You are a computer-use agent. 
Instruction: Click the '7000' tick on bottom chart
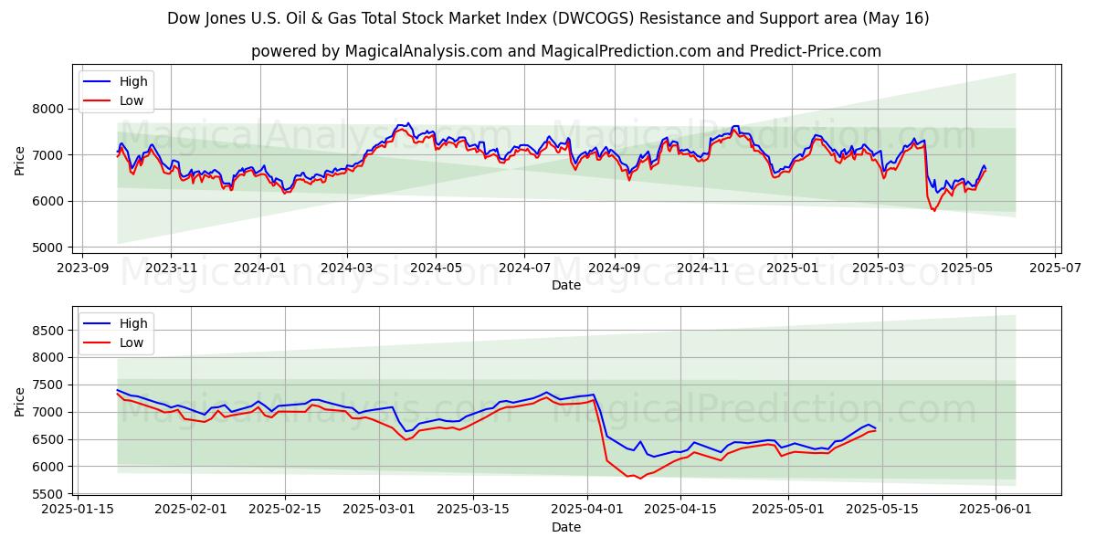pos(49,412)
